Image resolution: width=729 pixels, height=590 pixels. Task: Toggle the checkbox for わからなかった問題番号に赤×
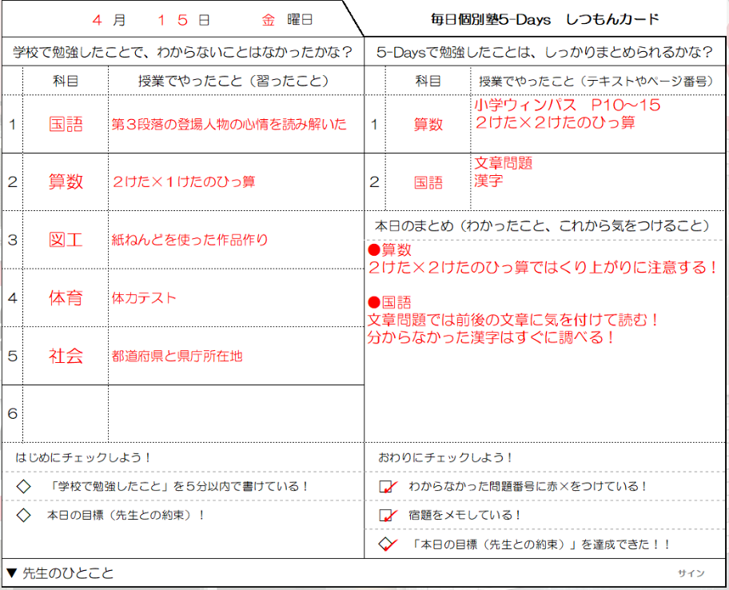point(387,486)
